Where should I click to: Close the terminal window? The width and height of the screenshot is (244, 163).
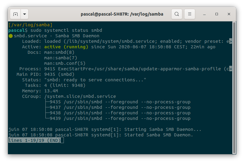pyautogui.click(x=229, y=14)
